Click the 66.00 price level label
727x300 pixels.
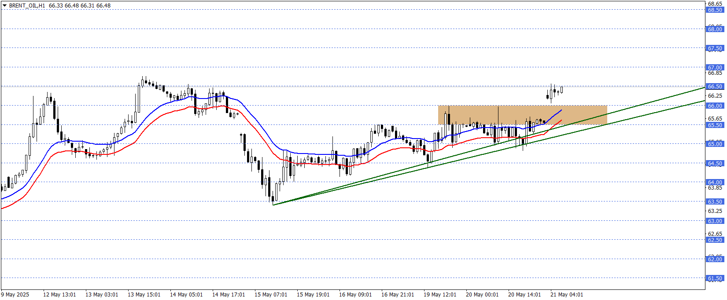point(715,106)
